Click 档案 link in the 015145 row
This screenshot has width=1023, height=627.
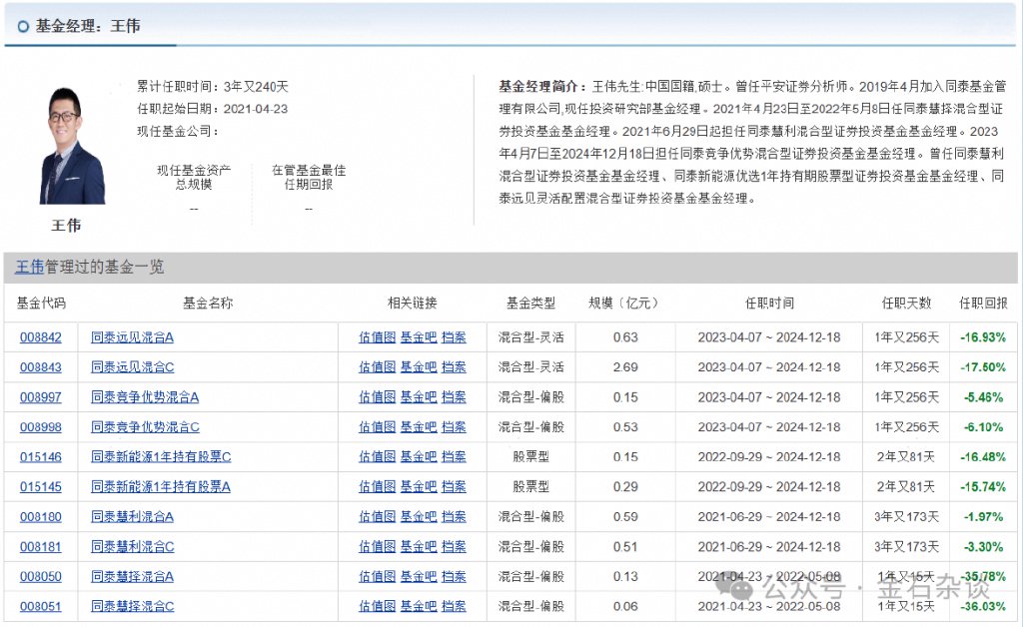455,487
